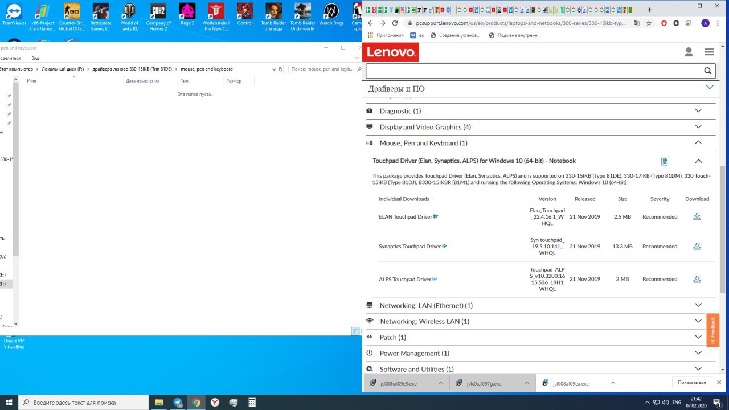Open the Вид menu in Explorer
Screen dimensions: 729x410
point(35,58)
